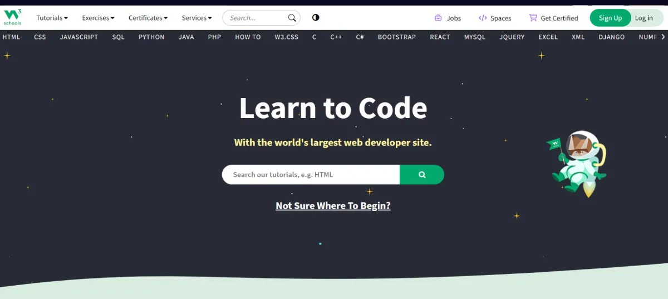The height and width of the screenshot is (299, 668).
Task: Expand the Exercises dropdown
Action: (x=98, y=18)
